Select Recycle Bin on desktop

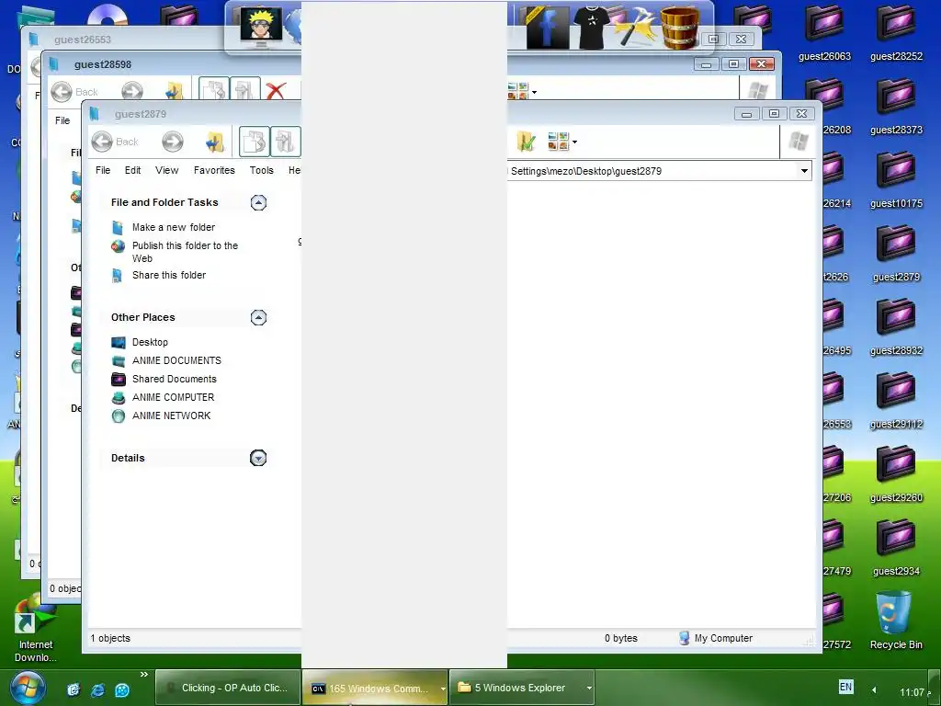(896, 621)
